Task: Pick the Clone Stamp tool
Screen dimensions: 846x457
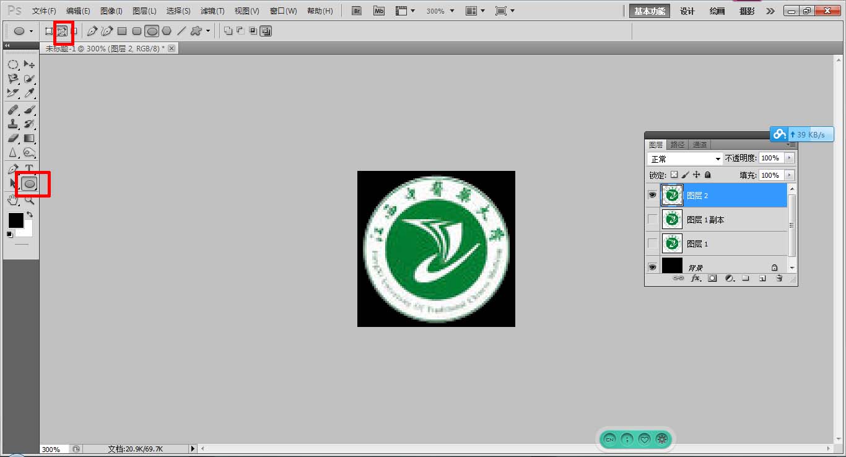Action: click(13, 124)
